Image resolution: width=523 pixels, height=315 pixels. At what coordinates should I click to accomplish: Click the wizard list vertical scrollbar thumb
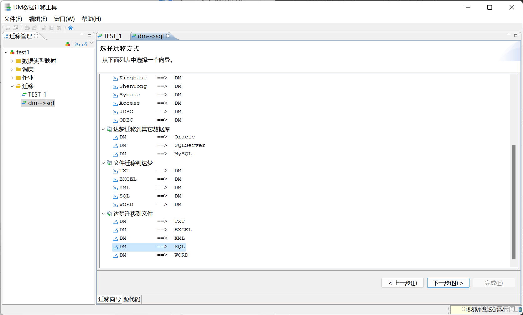tap(514, 202)
